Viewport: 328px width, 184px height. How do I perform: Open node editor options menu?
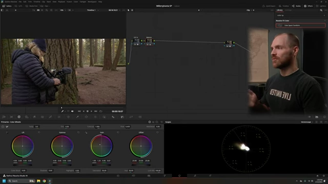pos(272,10)
